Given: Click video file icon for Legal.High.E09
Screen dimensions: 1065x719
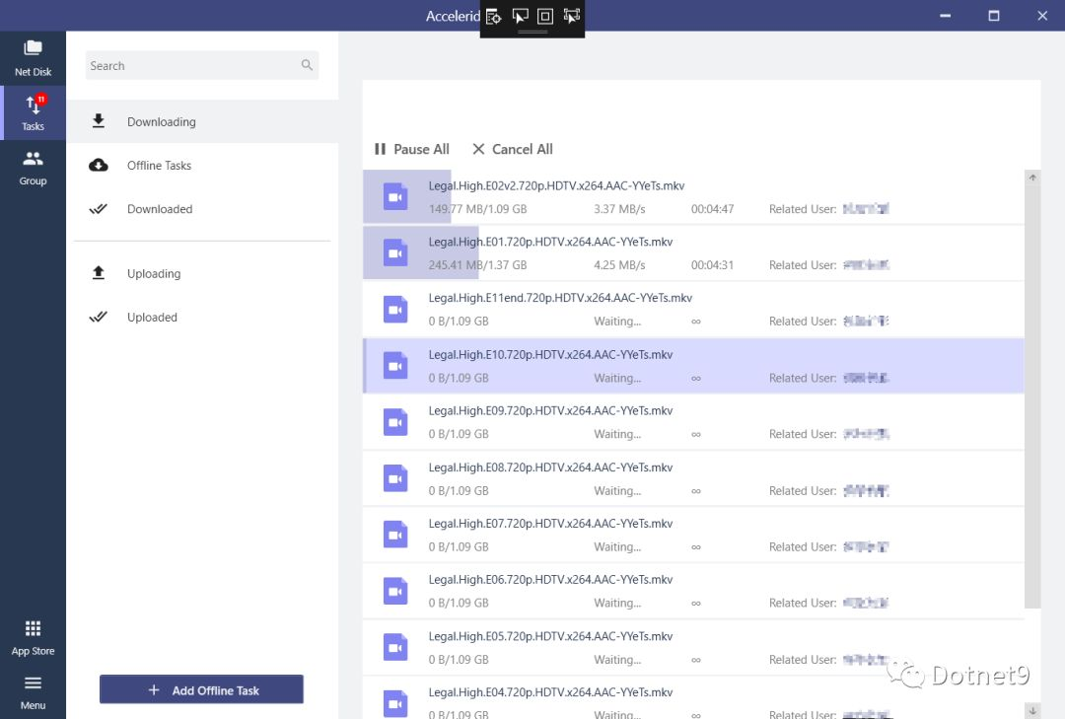Looking at the screenshot, I should pos(395,422).
